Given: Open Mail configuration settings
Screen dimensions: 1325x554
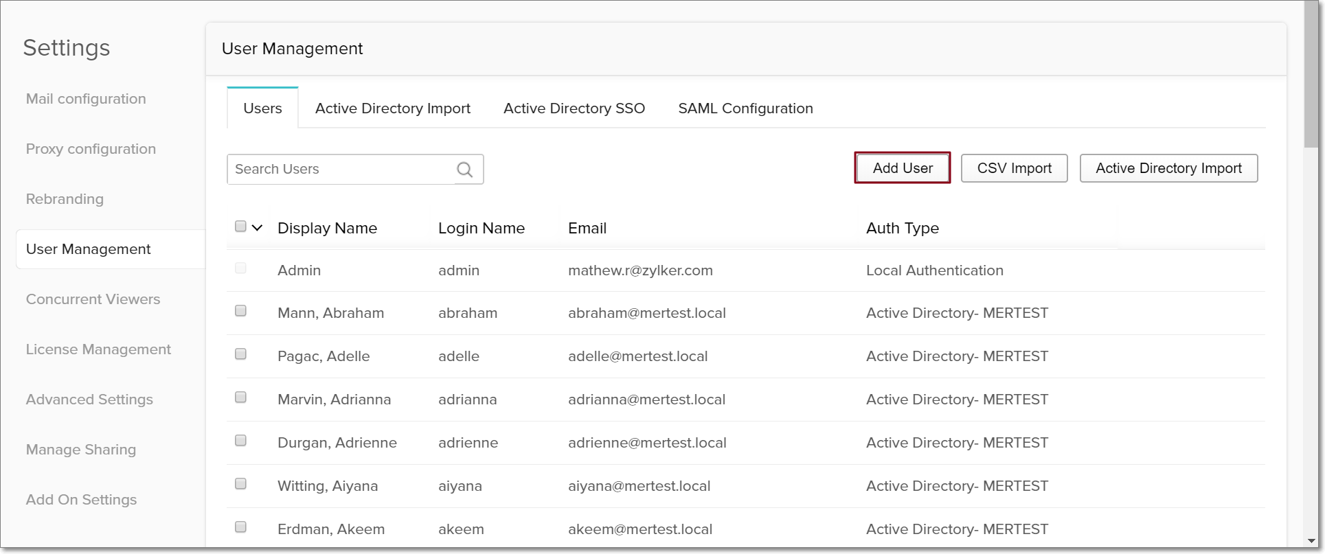Looking at the screenshot, I should 86,99.
